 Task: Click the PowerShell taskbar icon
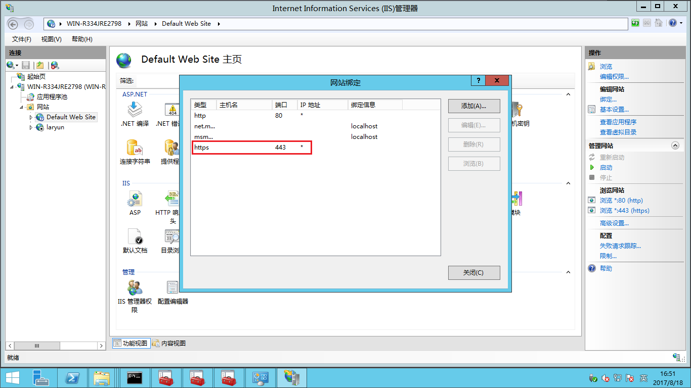(x=72, y=377)
